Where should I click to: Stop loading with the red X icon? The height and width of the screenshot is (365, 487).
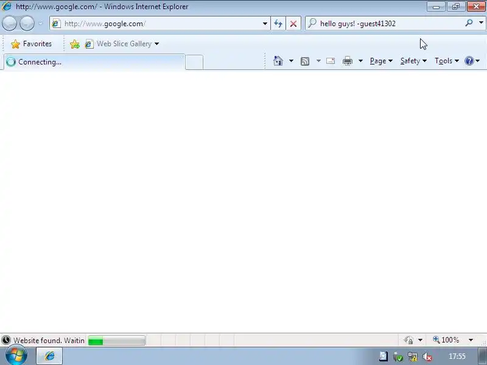coord(293,24)
